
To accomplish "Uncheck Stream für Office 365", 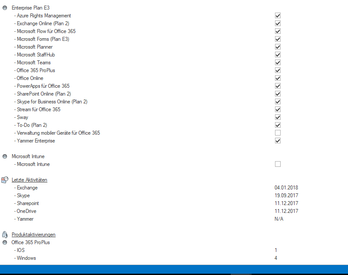I will pyautogui.click(x=278, y=109).
